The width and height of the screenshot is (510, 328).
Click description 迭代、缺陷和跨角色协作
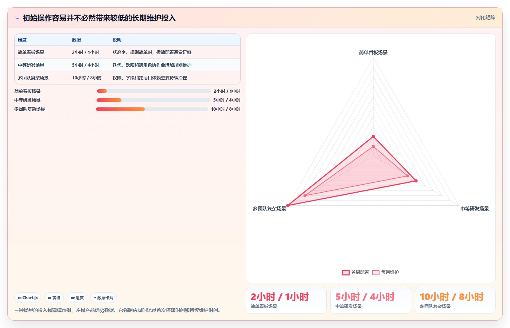(152, 65)
